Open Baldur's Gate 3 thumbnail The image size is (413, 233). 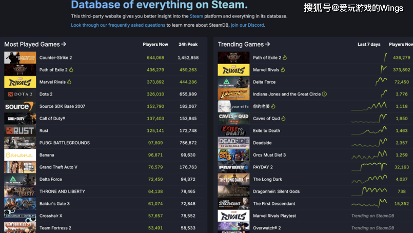click(x=20, y=203)
